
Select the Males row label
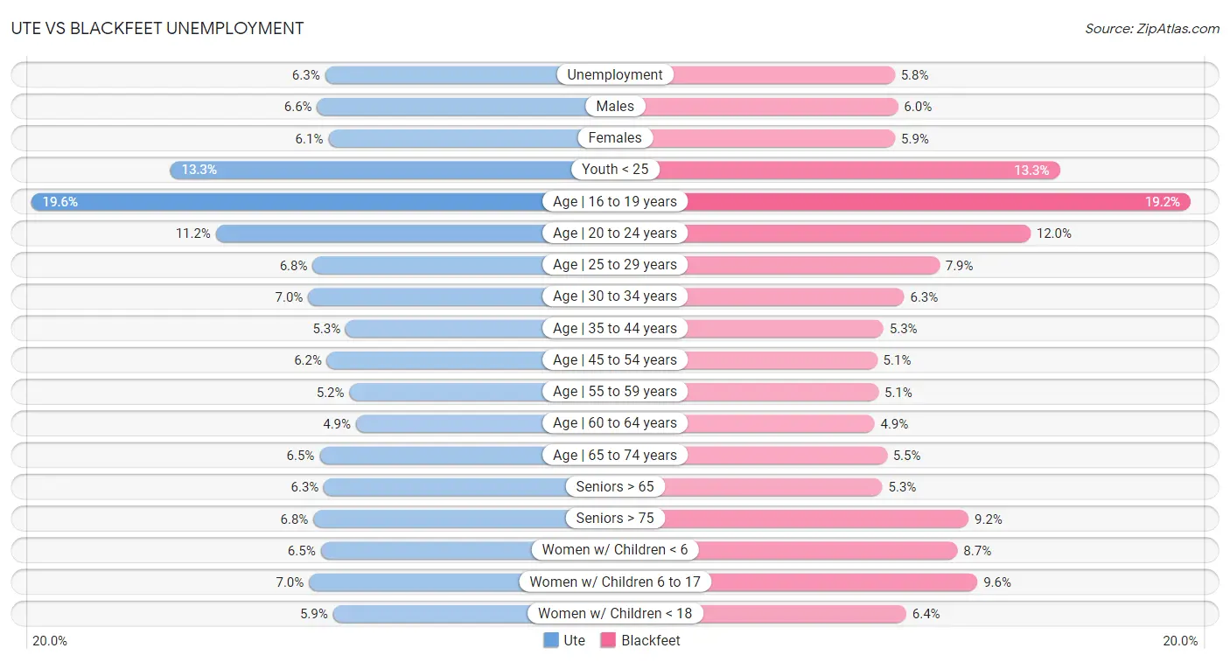tap(615, 107)
